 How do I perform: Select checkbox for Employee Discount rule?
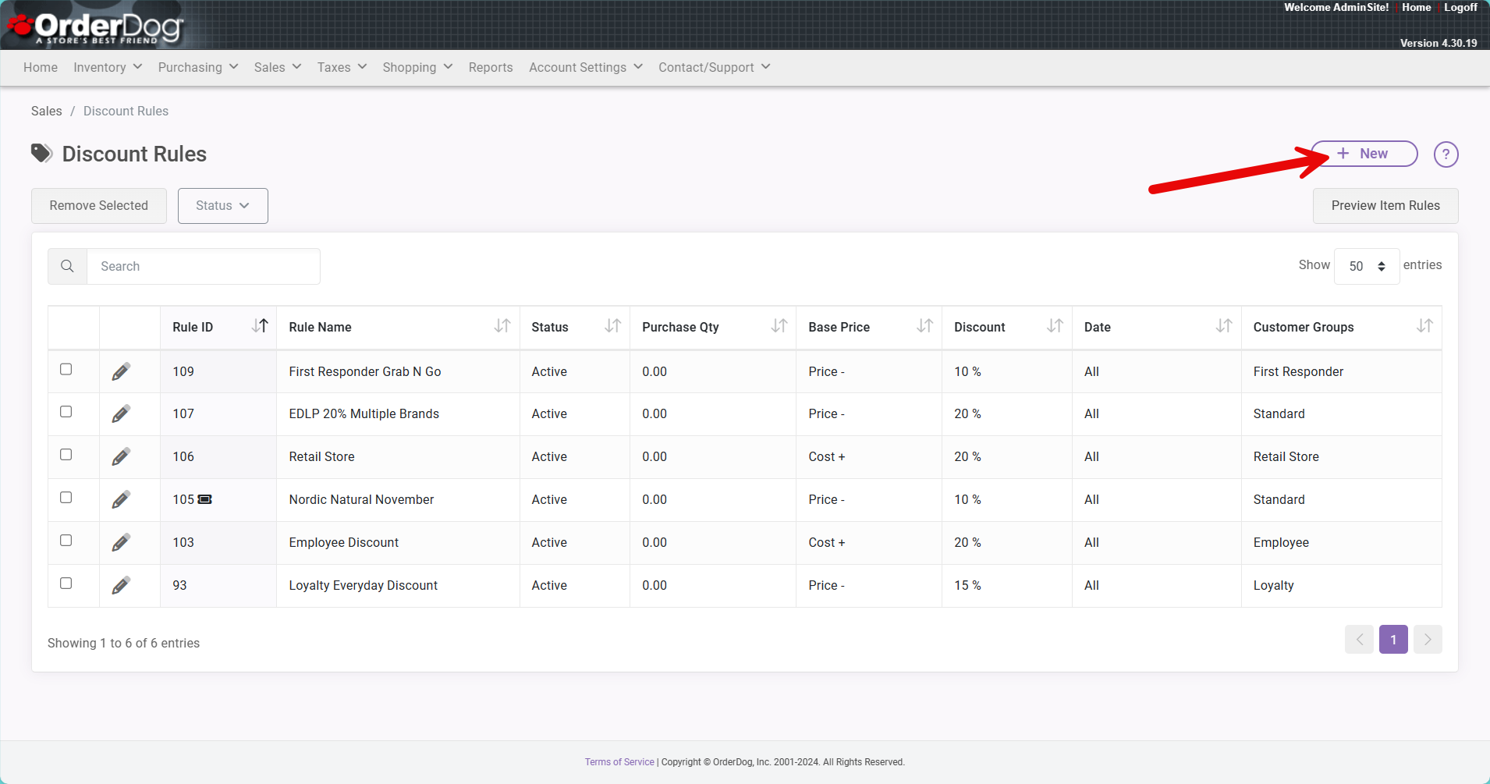click(66, 540)
